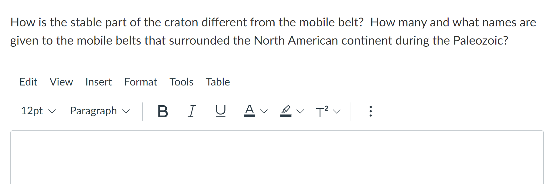Open the Edit menu
The image size is (545, 184).
point(28,82)
